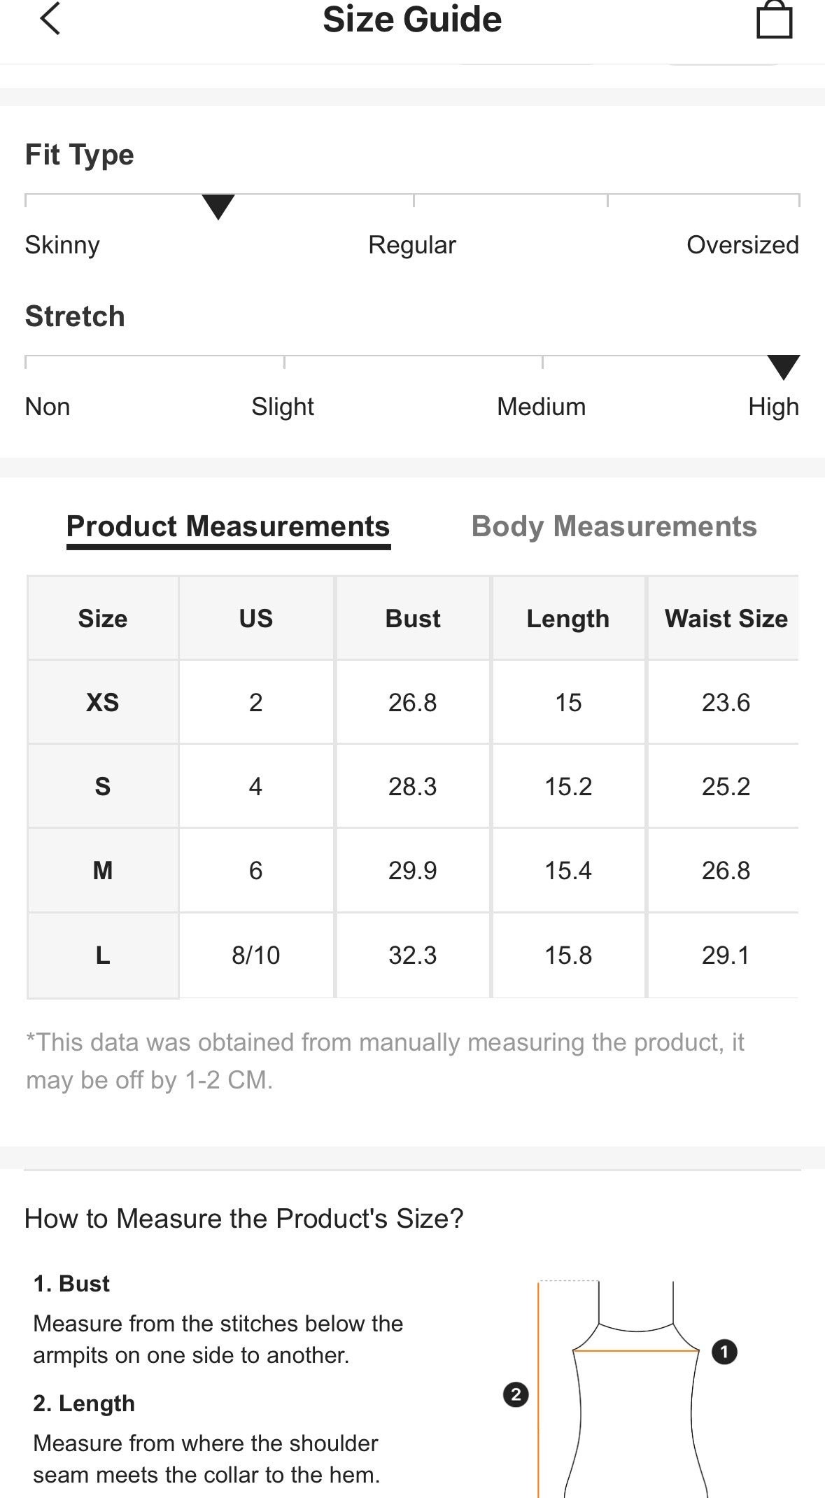Click the Fit Type slider marker
Viewport: 825px width, 1498px height.
[218, 206]
